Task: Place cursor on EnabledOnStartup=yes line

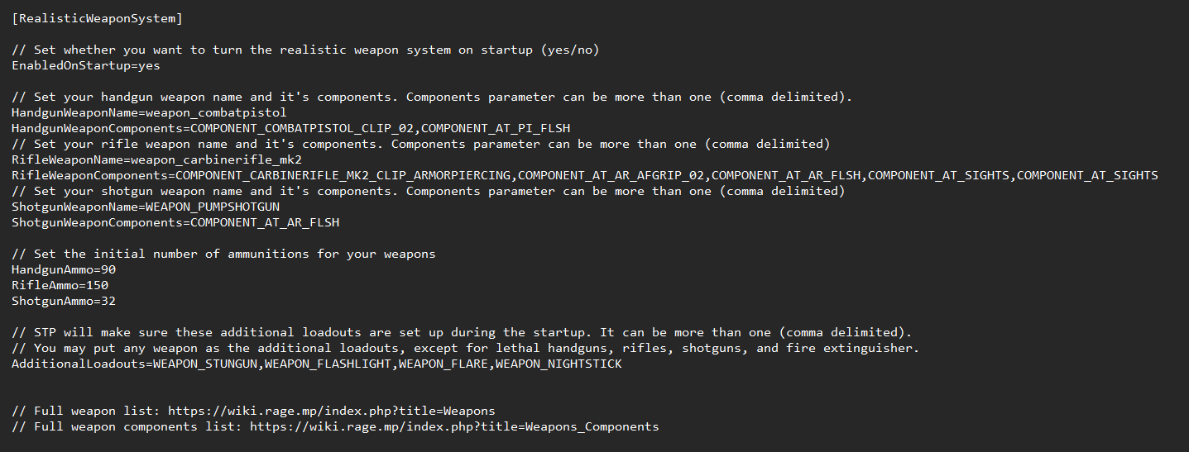Action: (x=86, y=65)
